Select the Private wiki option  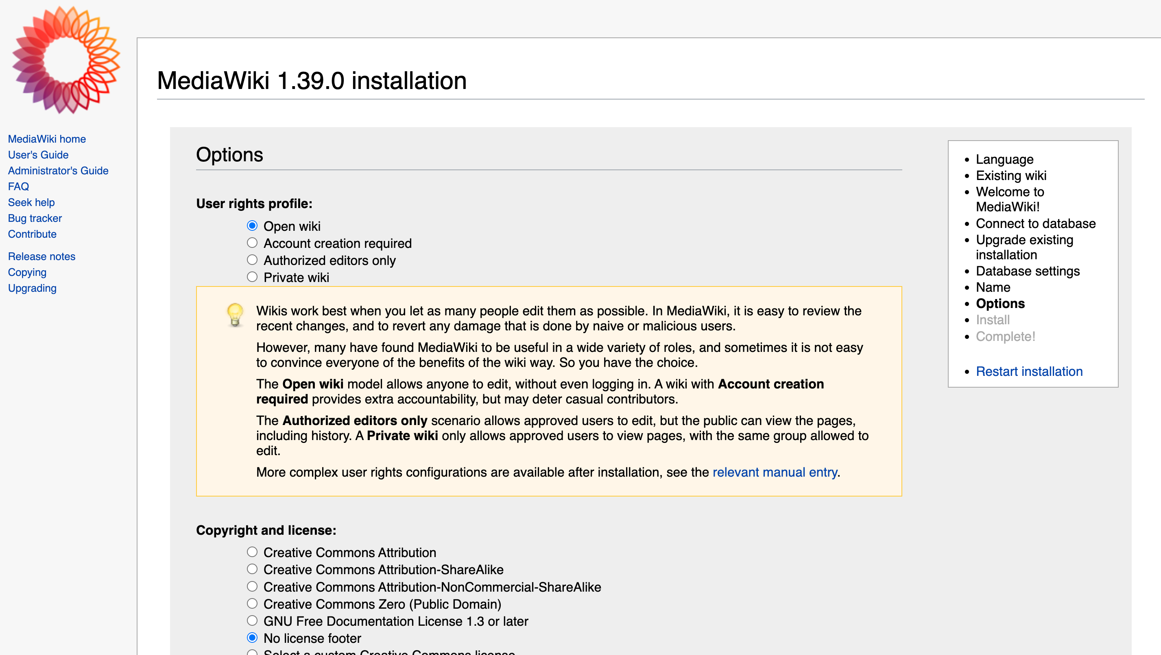252,277
